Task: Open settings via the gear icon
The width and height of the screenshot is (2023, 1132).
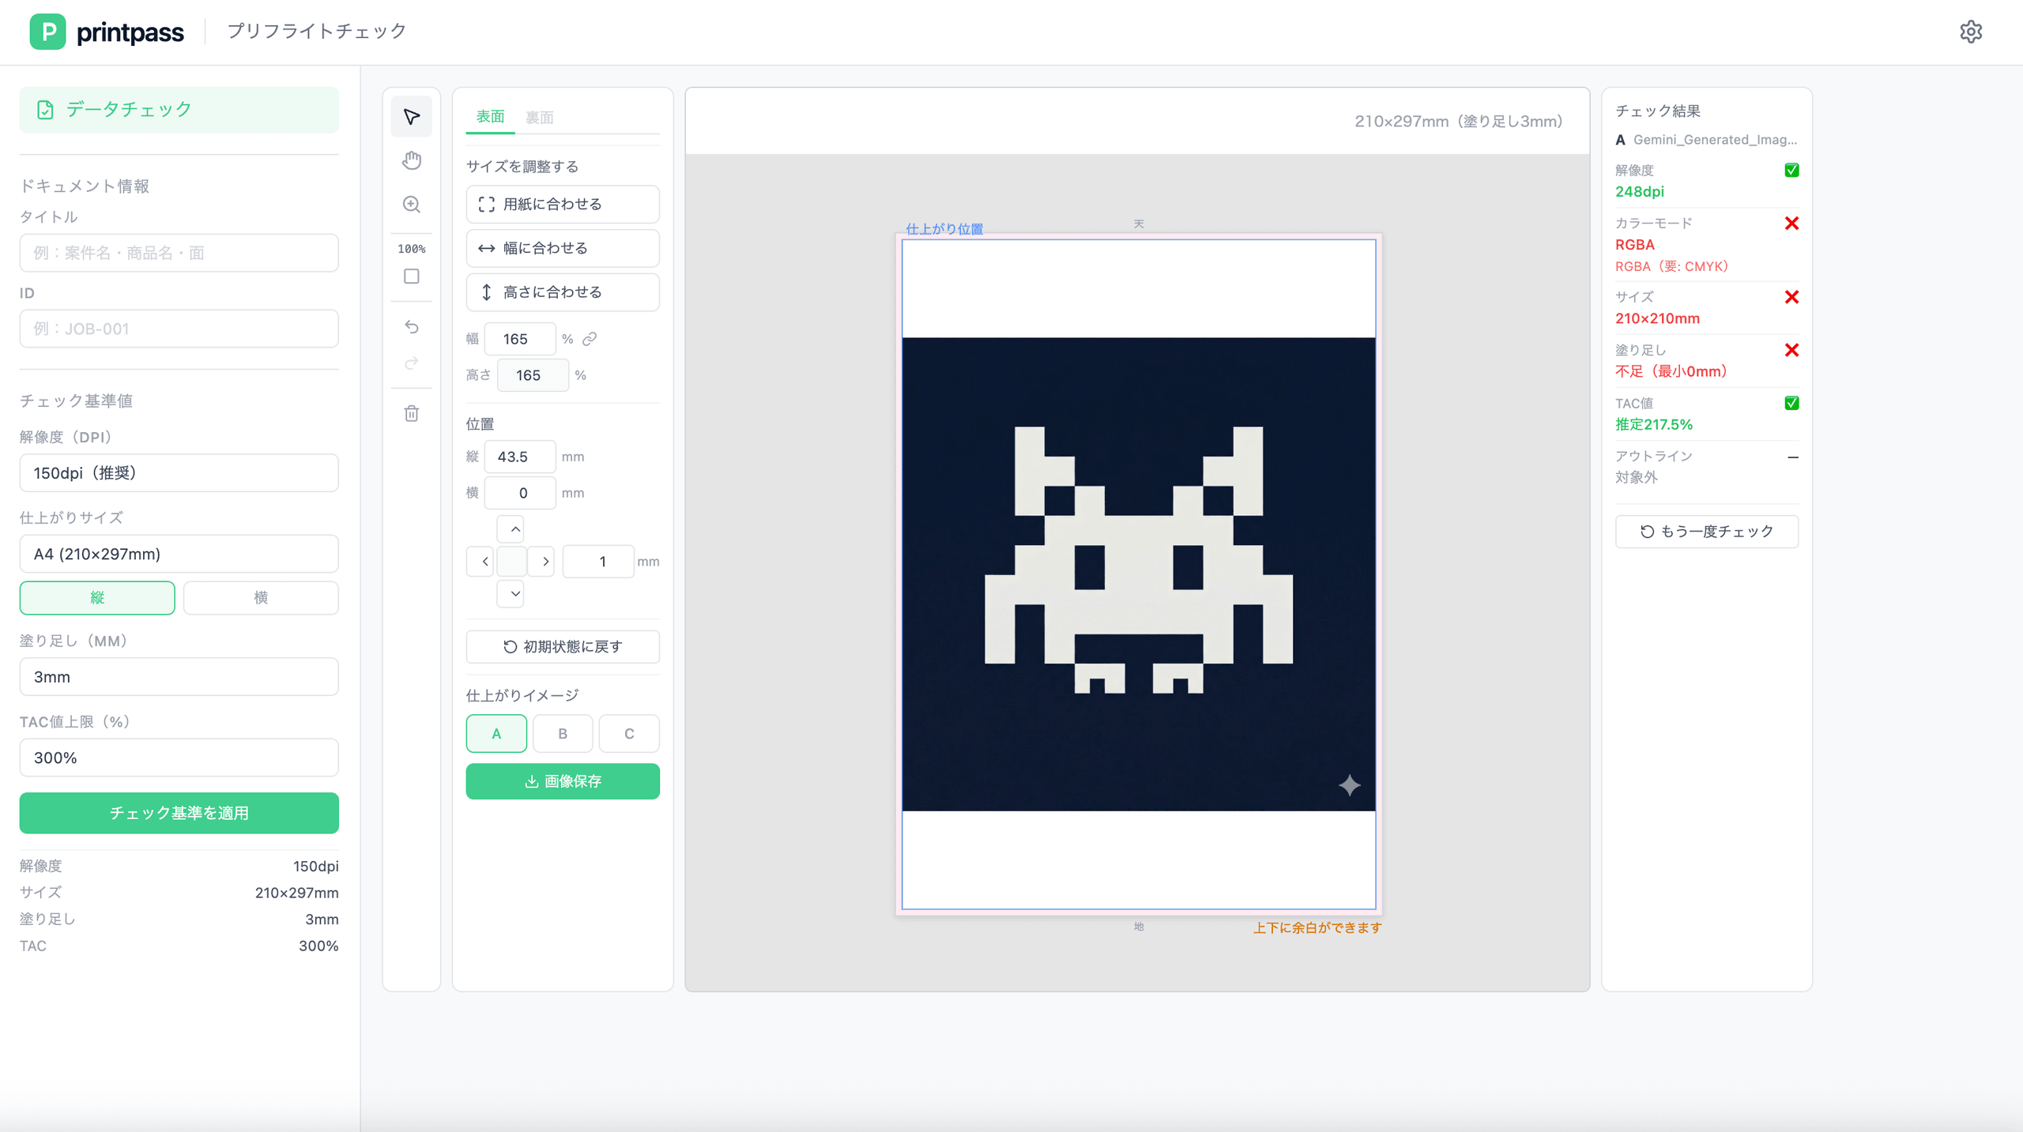Action: (x=1971, y=32)
